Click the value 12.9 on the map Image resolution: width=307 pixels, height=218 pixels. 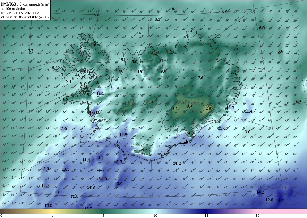[123, 134]
